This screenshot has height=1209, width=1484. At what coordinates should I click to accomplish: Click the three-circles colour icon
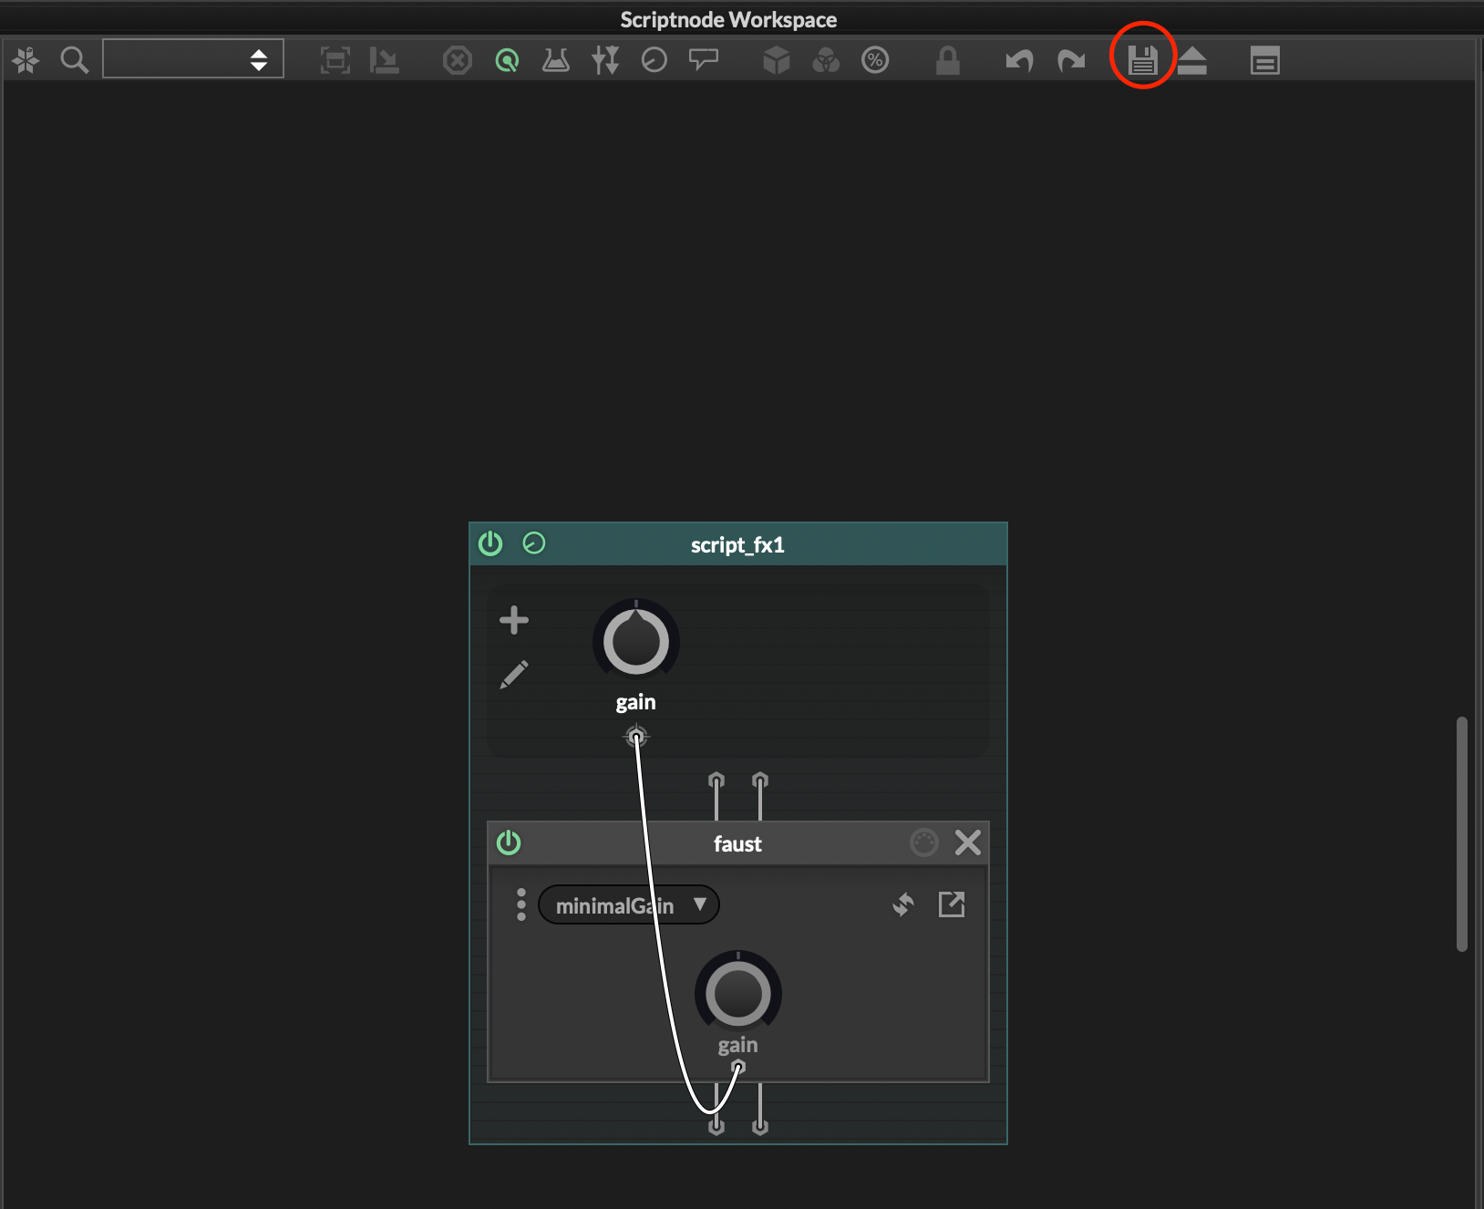pyautogui.click(x=826, y=61)
